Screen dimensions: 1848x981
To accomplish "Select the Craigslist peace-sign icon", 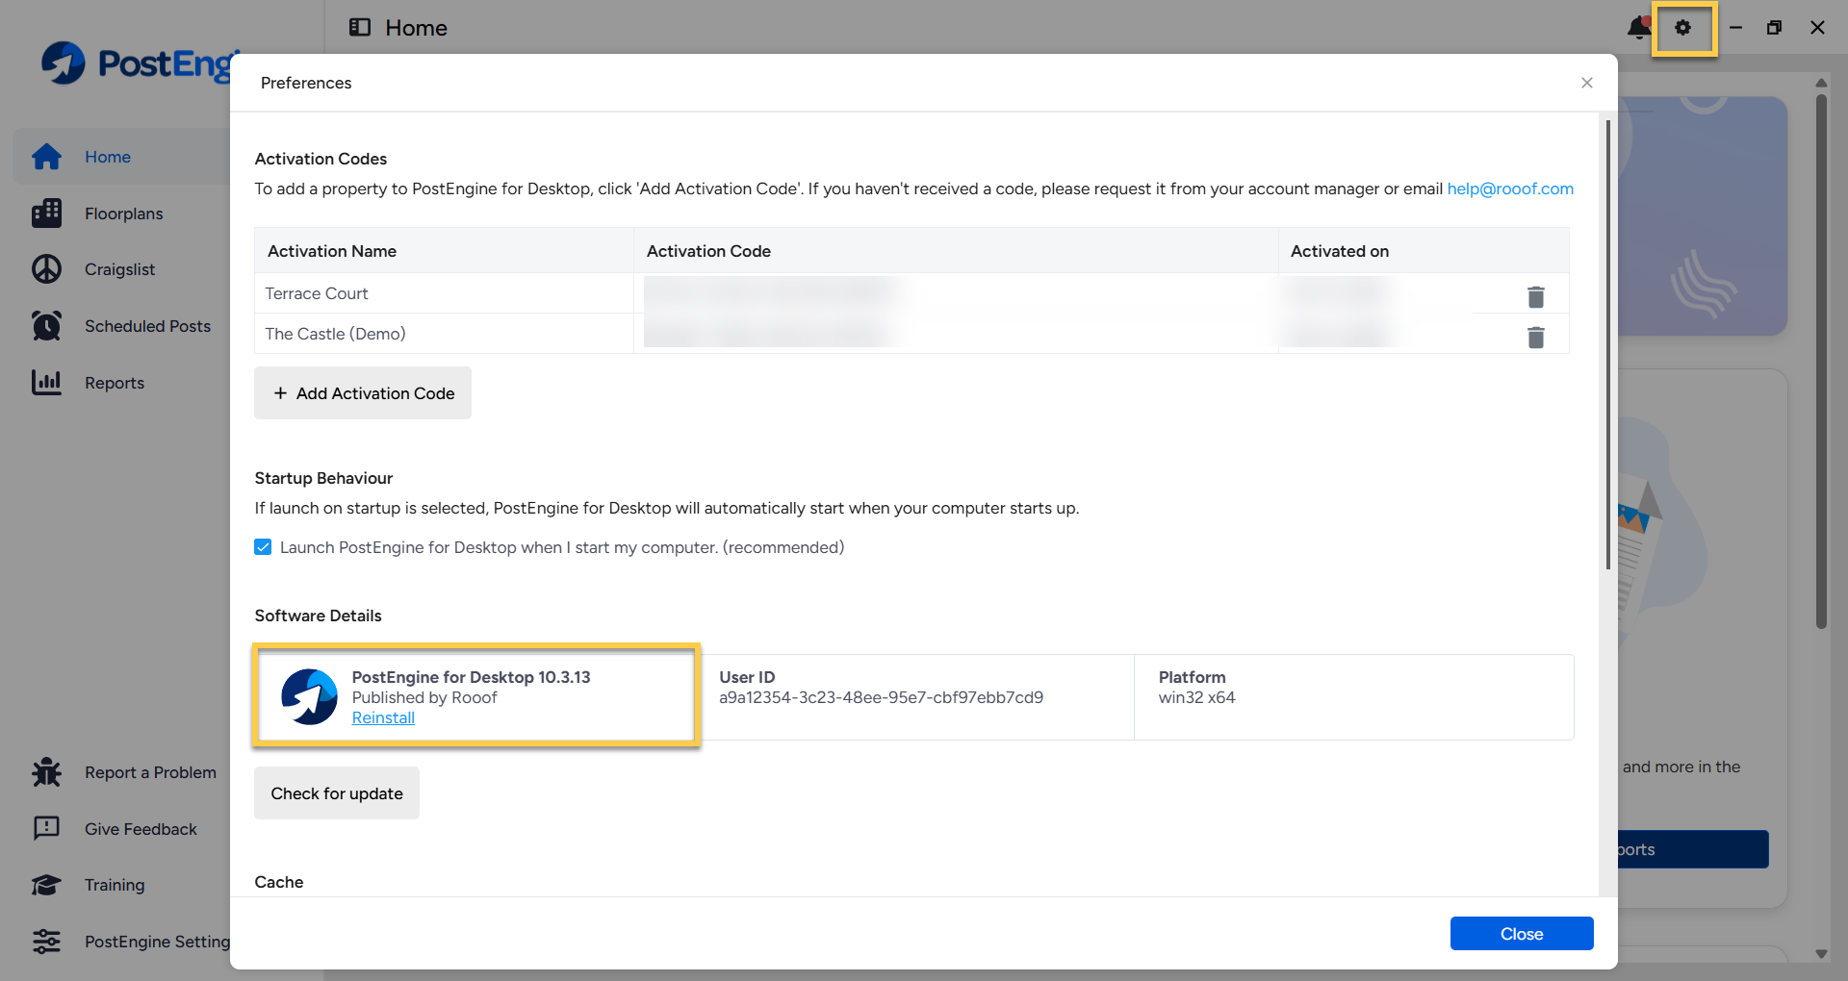I will tap(46, 269).
